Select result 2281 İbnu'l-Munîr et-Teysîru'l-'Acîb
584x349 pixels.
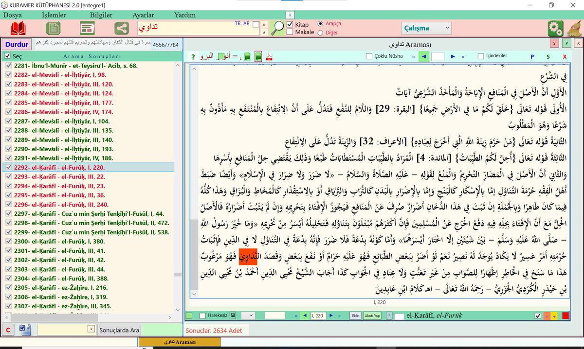pos(76,66)
